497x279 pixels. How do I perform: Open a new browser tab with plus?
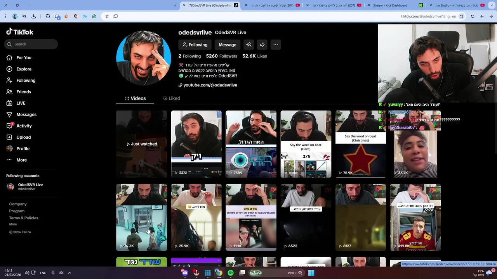click(x=175, y=5)
